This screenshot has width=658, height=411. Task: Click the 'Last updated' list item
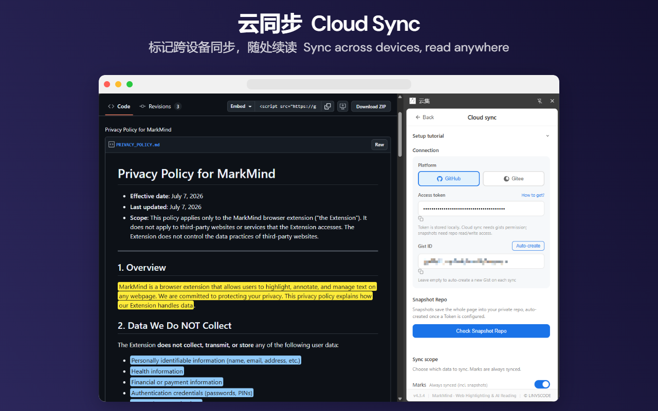pos(166,207)
